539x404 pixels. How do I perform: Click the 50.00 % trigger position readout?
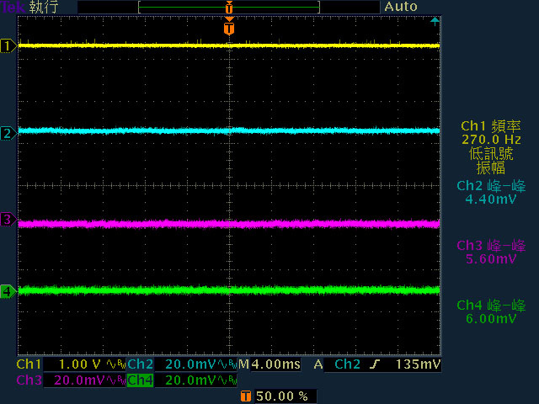tap(282, 396)
